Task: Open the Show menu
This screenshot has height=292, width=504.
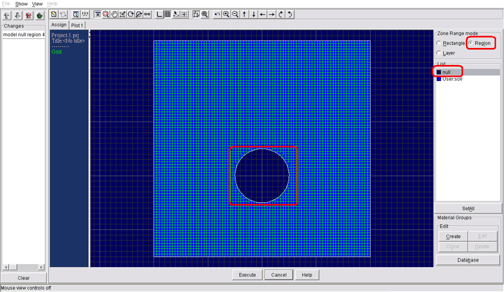Action: [x=21, y=4]
